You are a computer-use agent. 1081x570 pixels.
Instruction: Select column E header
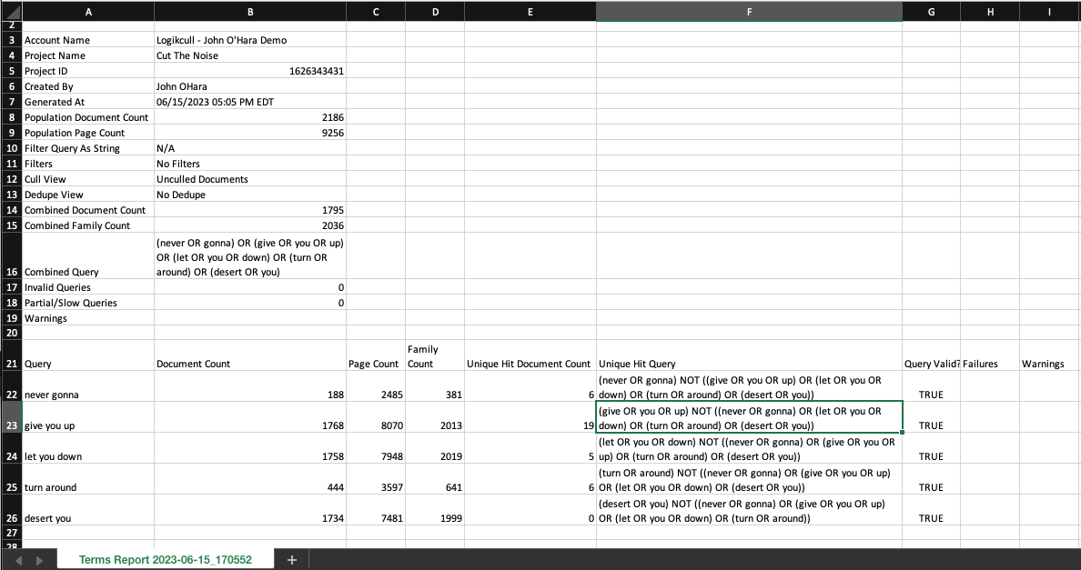coord(530,12)
